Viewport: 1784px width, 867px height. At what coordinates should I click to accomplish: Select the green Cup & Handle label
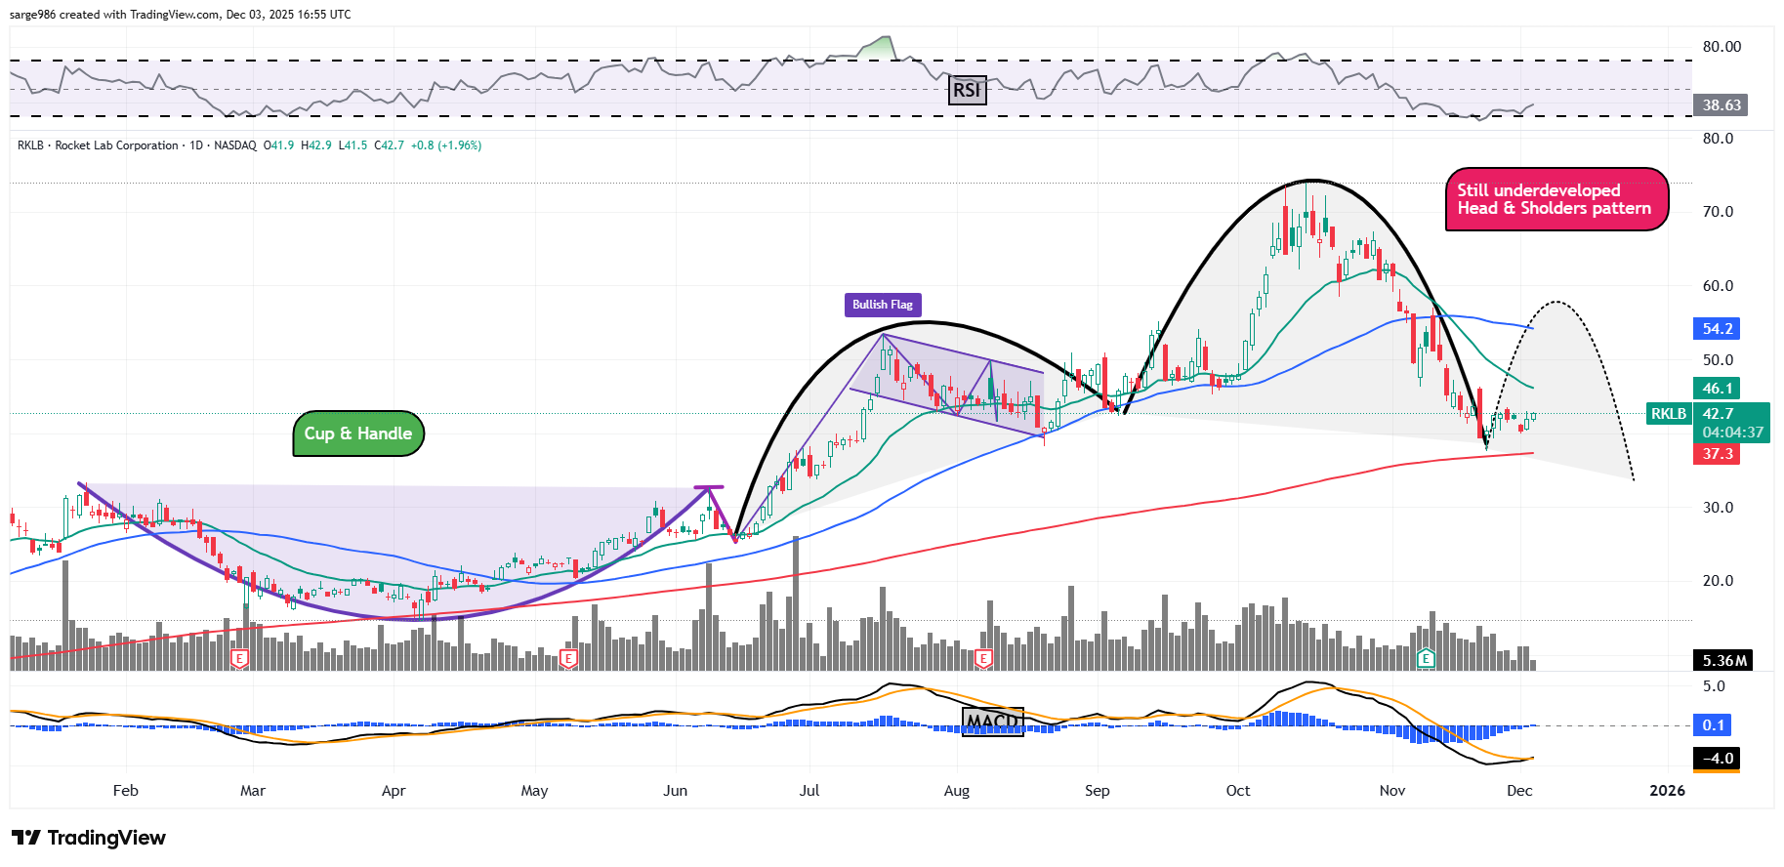click(x=358, y=433)
